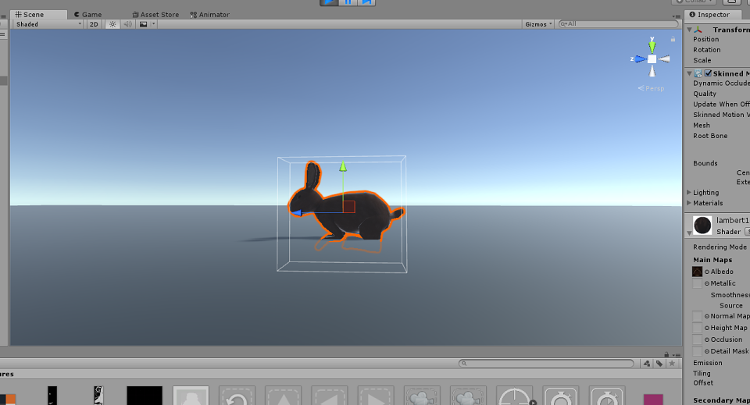Open the Shaded draw mode dropdown

[48, 24]
